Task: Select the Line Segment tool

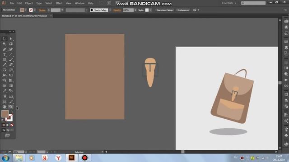Action: click(x=11, y=54)
